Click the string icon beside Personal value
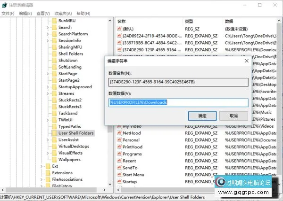Image resolution: width=283 pixels, height=201 pixels. 119,140
